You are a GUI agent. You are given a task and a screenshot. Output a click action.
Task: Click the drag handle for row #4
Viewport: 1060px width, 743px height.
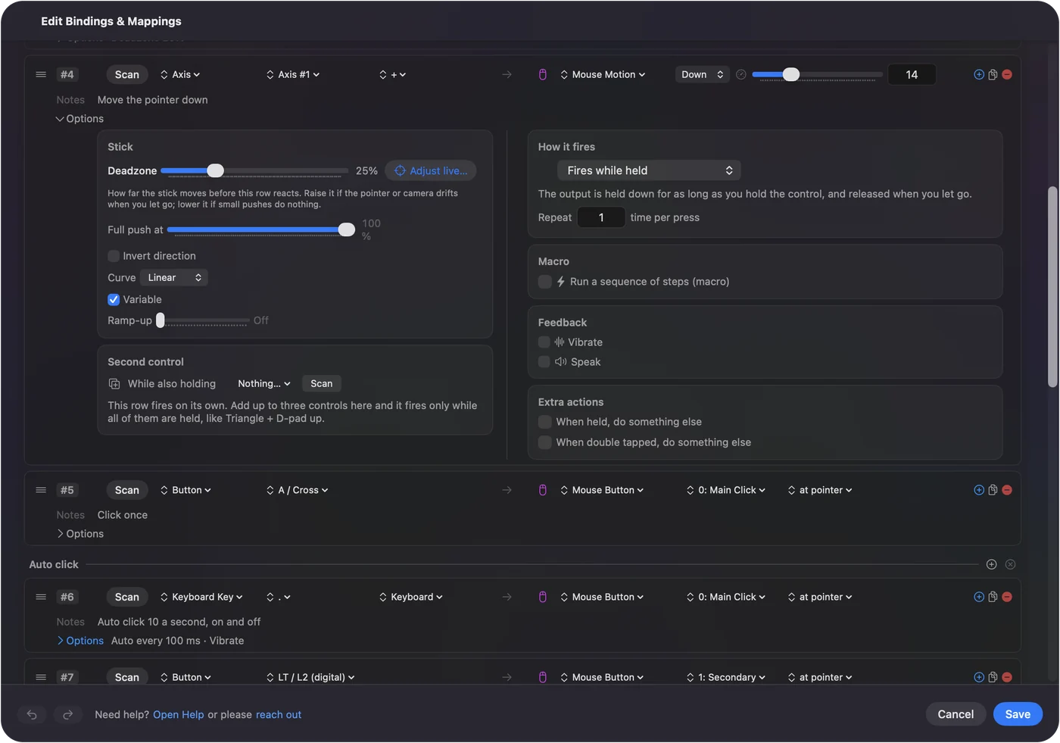[x=41, y=74]
